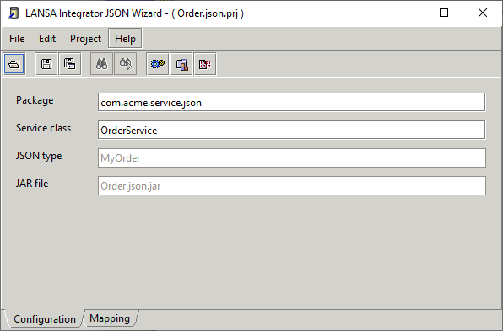Screen dimensions: 503x331
Task: Save project using the single floppy disk icon
Action: click(46, 64)
